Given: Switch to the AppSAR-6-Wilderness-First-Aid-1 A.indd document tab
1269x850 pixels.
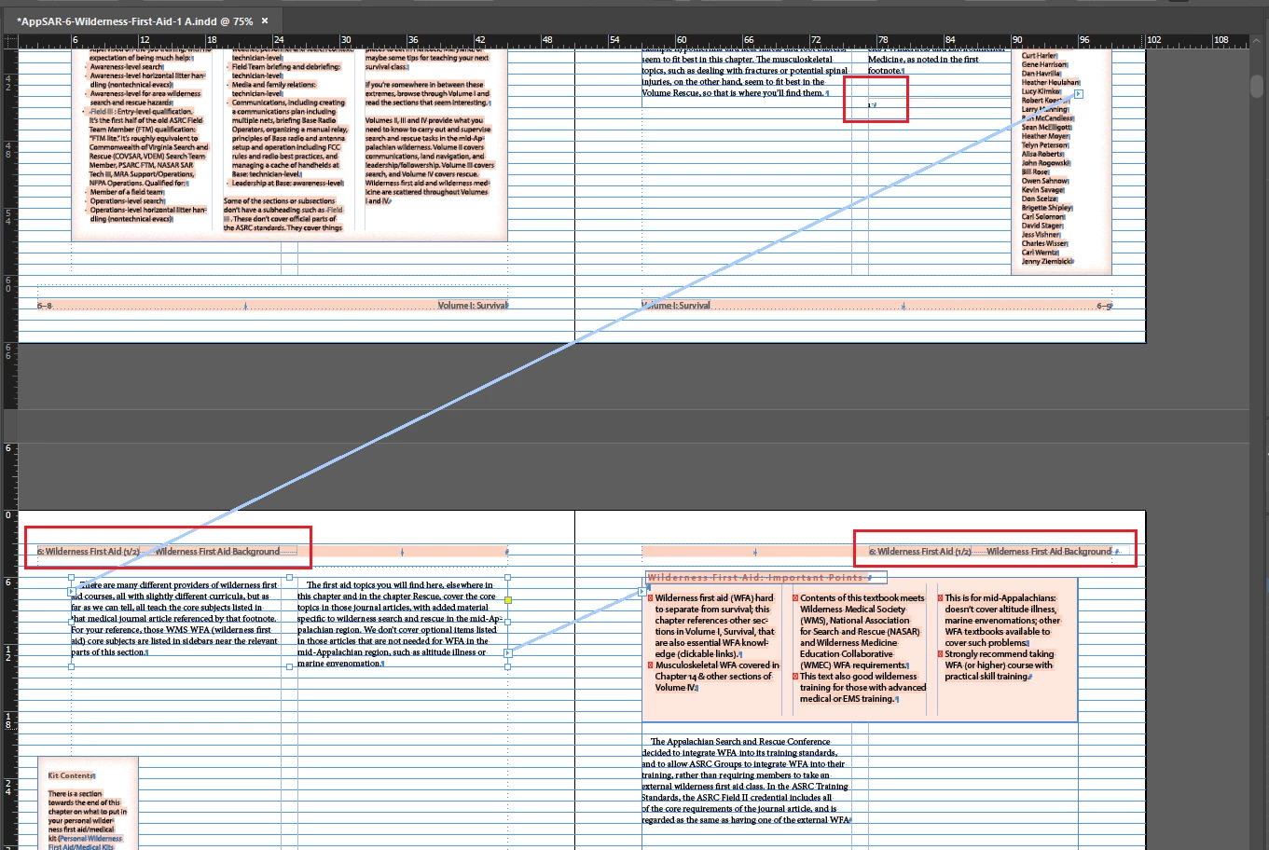Looking at the screenshot, I should click(134, 21).
